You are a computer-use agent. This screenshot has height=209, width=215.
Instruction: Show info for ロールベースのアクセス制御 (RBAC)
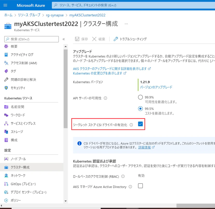pyautogui.click(x=123, y=176)
